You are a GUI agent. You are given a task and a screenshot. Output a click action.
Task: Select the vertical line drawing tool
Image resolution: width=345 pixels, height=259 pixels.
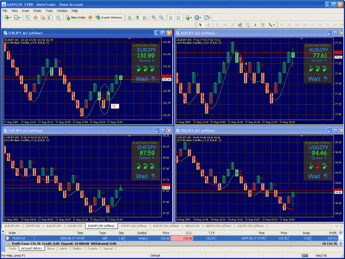217,25
